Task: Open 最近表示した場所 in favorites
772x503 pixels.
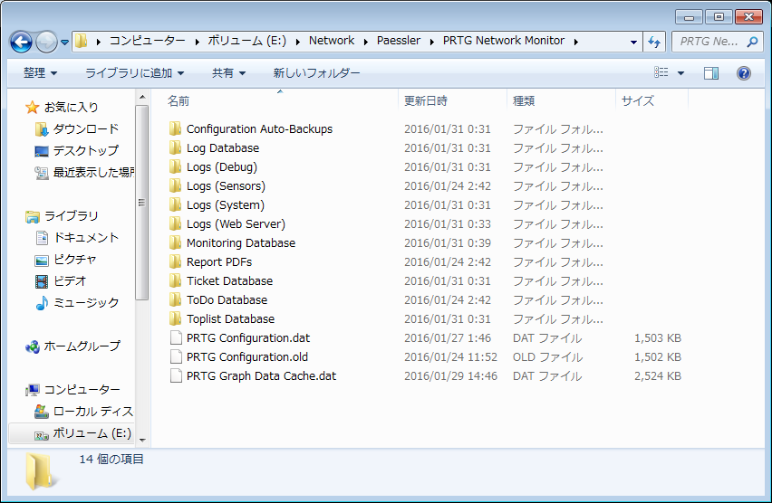Action: (83, 172)
